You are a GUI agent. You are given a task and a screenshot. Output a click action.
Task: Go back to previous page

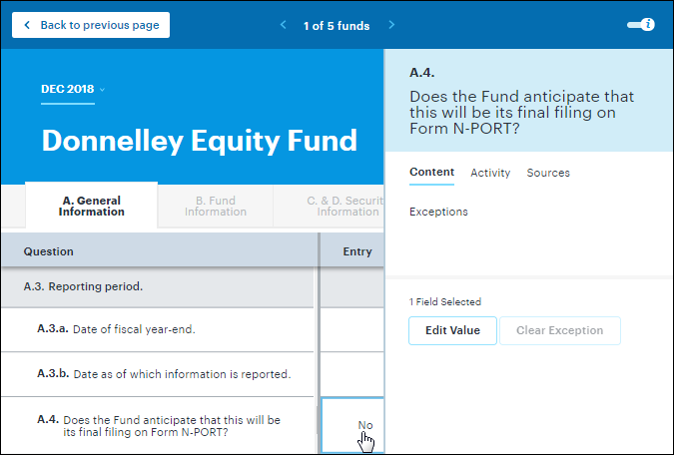pos(91,25)
